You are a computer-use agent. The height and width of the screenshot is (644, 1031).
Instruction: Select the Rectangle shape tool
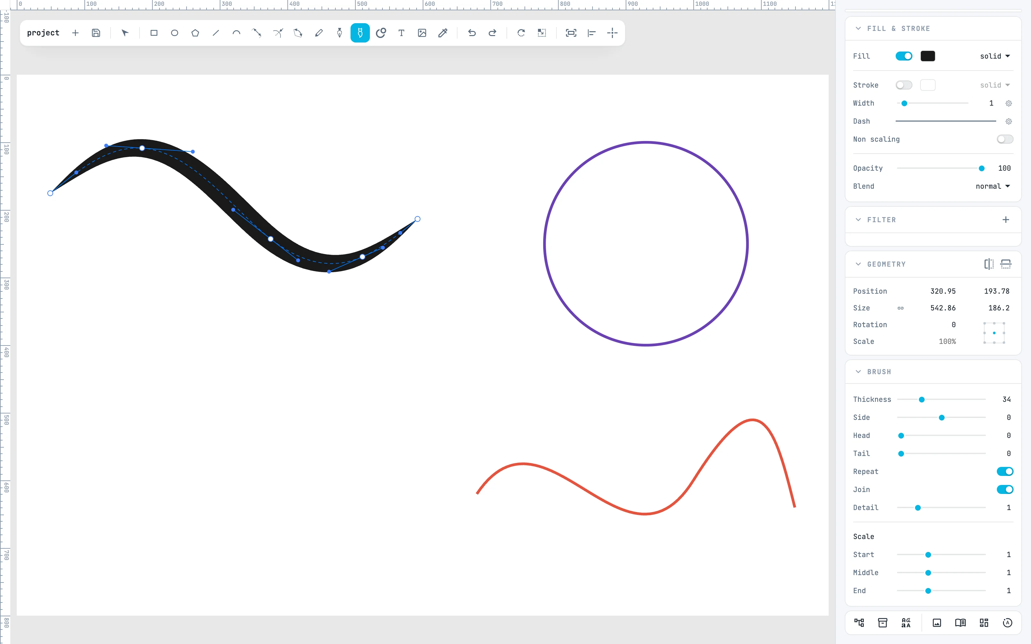154,33
